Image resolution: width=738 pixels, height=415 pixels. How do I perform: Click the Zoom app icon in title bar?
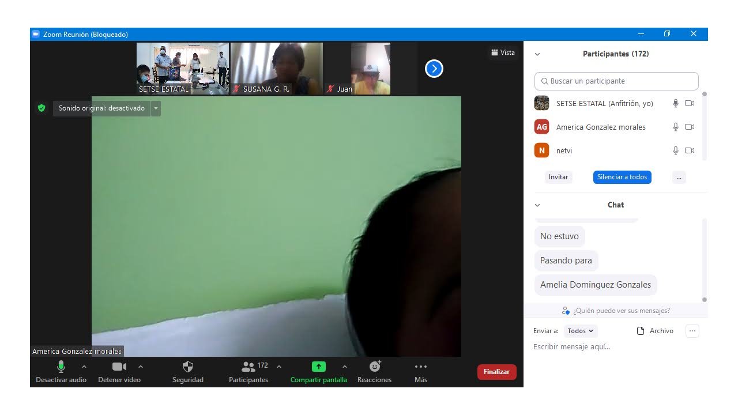pyautogui.click(x=36, y=34)
